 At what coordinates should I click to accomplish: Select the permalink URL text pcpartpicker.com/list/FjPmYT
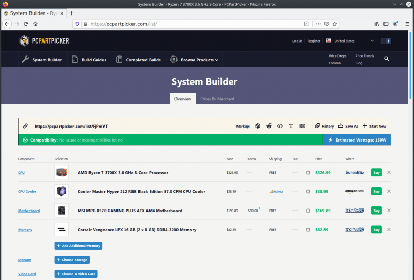point(71,126)
